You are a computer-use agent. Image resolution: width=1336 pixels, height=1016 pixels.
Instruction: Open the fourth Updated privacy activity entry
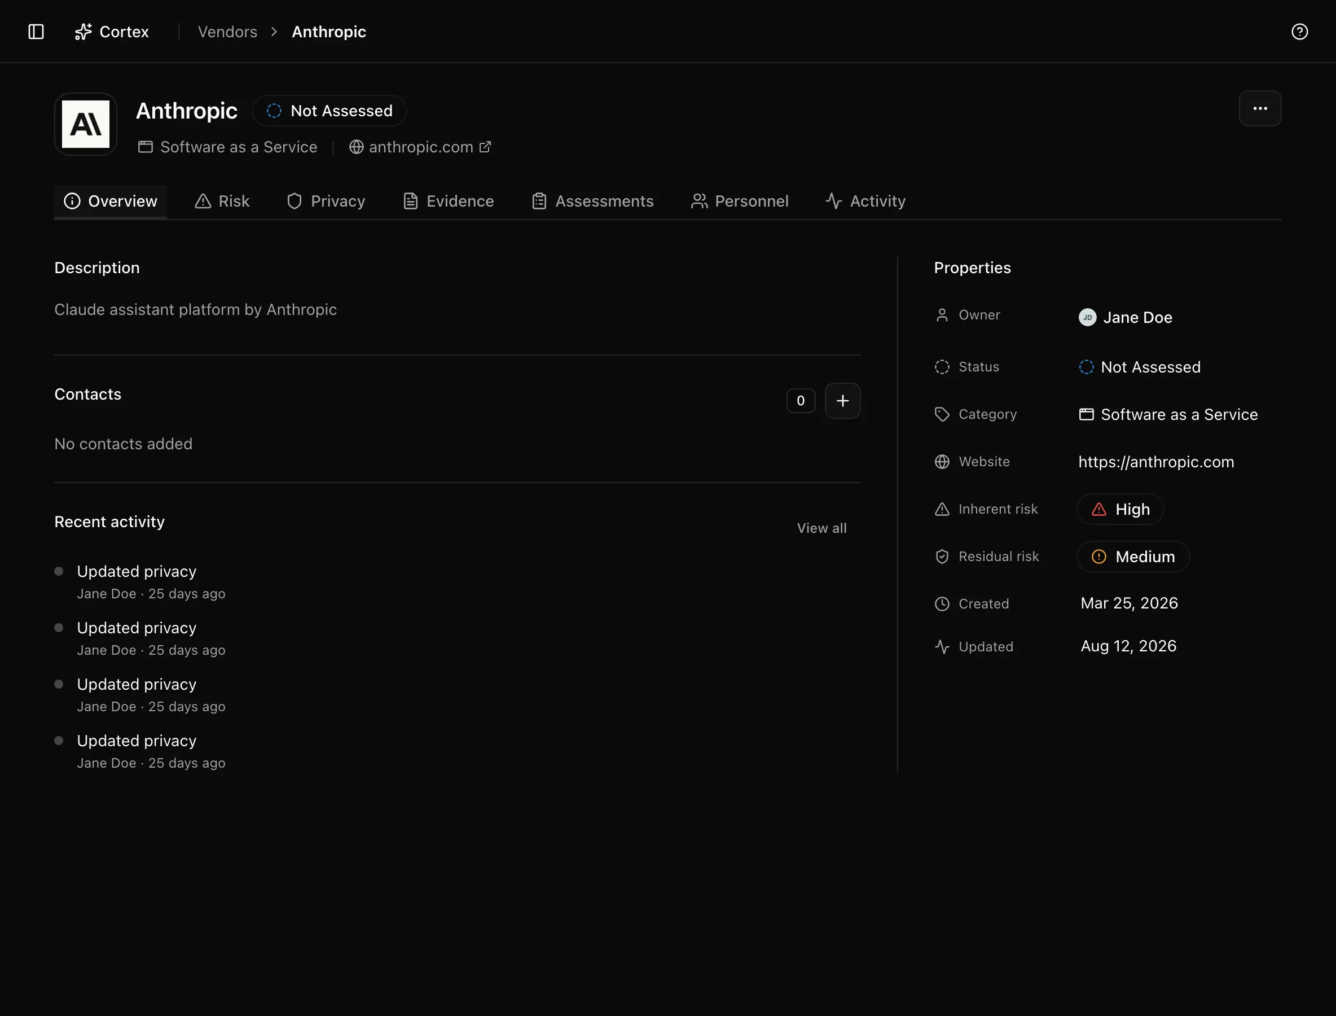pos(137,741)
